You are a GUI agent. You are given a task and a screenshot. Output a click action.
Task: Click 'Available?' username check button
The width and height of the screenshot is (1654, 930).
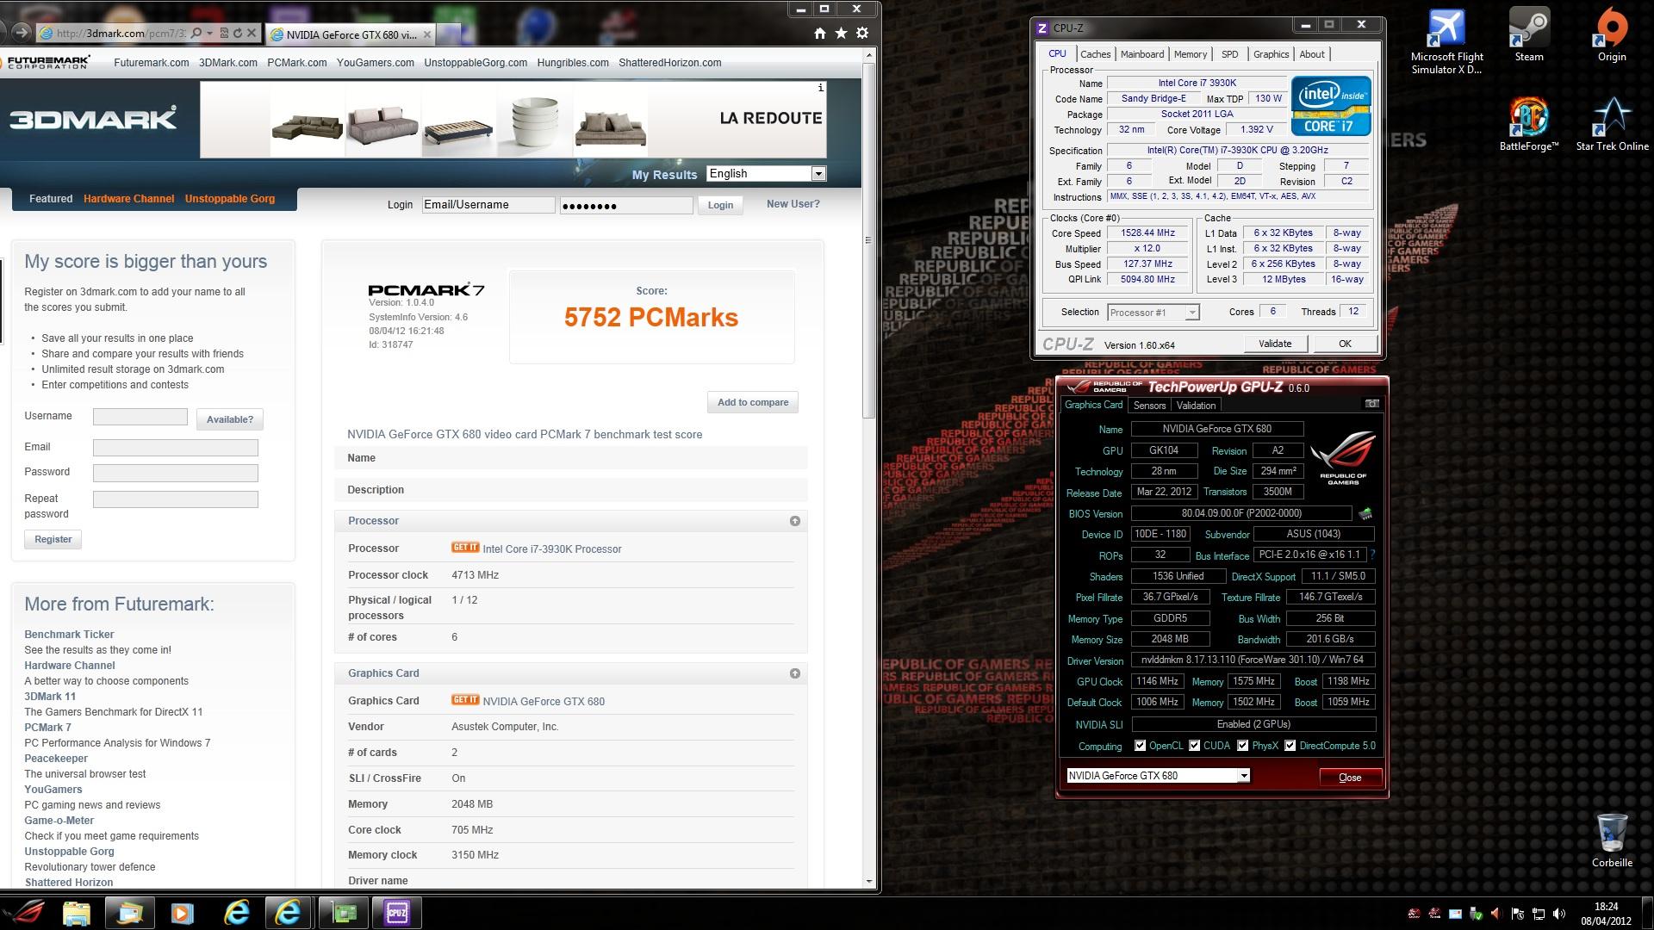(x=230, y=419)
